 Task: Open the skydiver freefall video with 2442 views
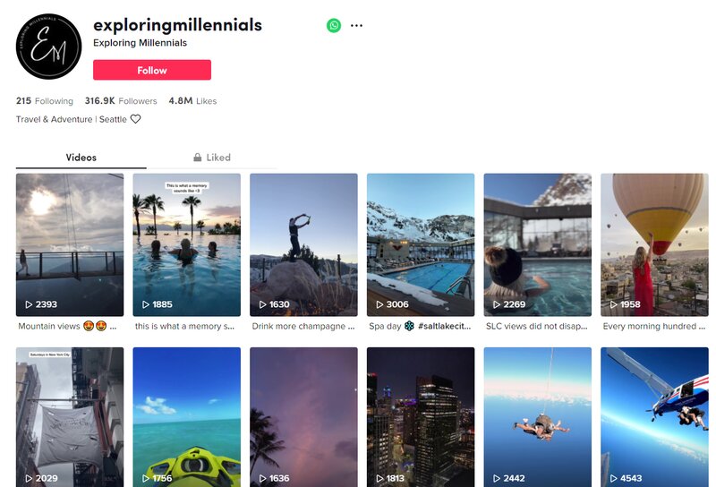point(538,417)
